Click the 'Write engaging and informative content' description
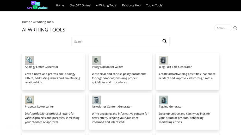Screen dimensions: 241x135 click(x=120, y=118)
